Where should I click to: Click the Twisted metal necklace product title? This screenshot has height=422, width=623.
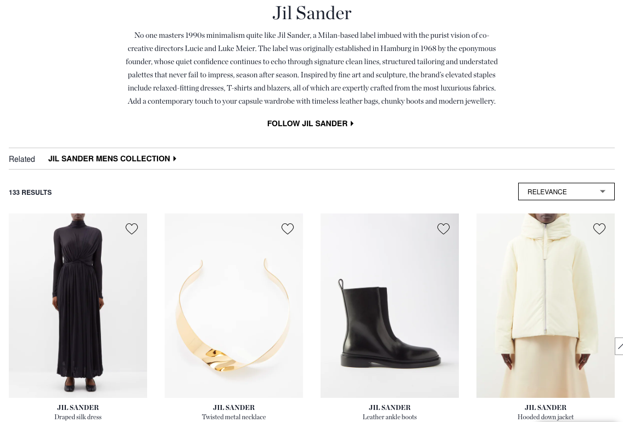click(234, 417)
